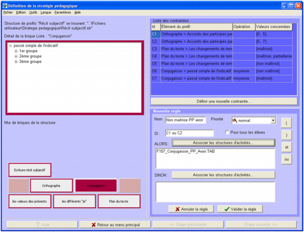Click Définir une nouvelle contrainte button

tap(223, 101)
